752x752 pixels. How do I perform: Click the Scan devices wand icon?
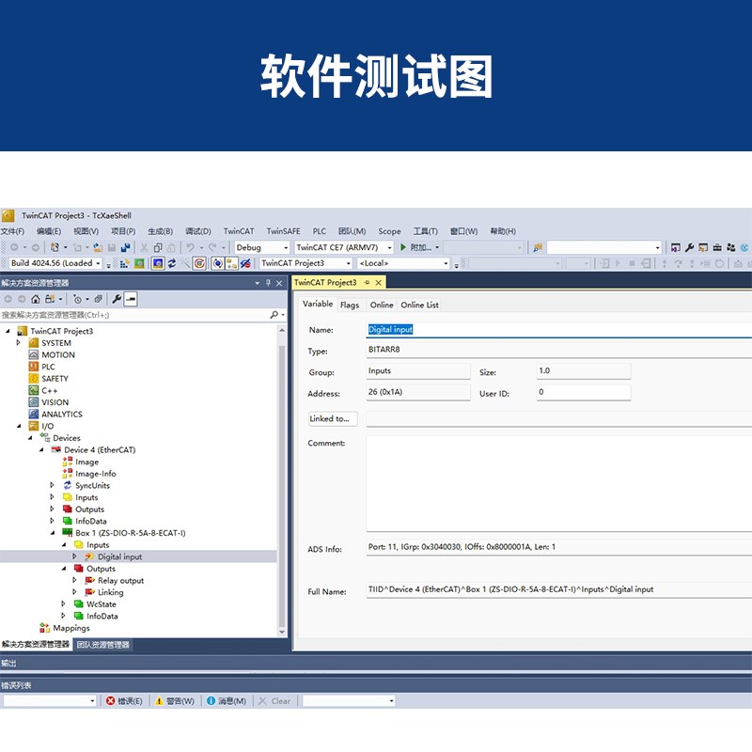185,263
